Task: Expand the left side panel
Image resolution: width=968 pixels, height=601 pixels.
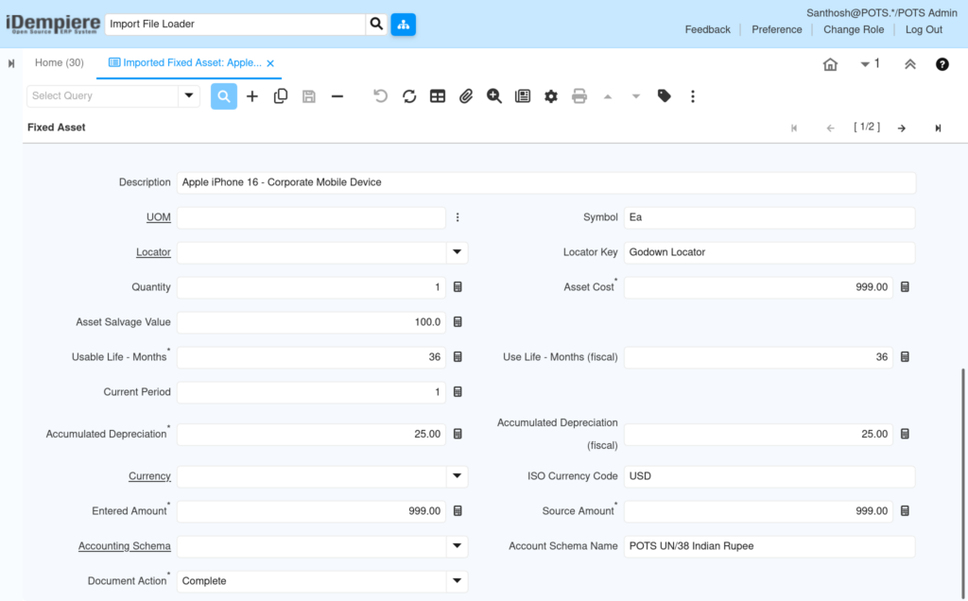Action: click(x=11, y=63)
